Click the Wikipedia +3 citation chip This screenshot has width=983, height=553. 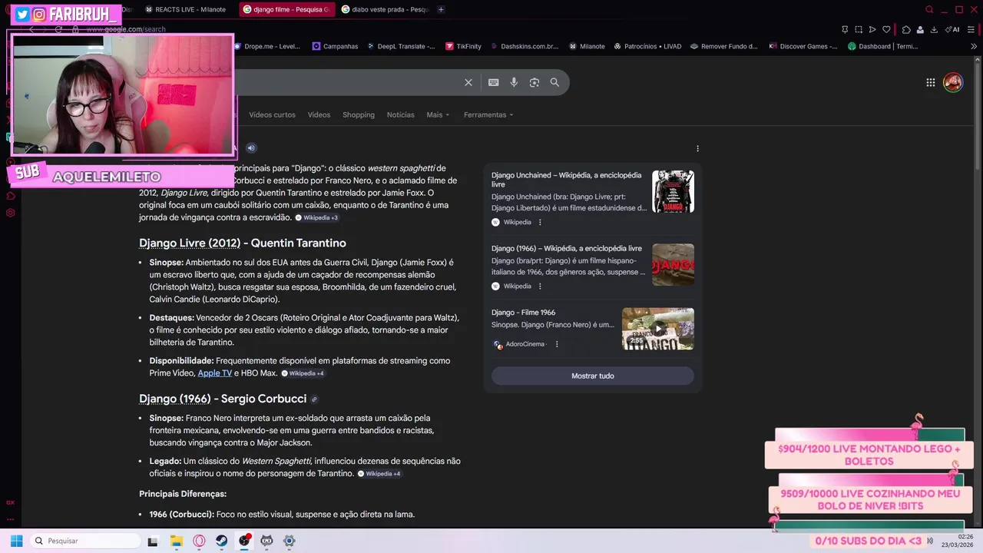click(316, 218)
